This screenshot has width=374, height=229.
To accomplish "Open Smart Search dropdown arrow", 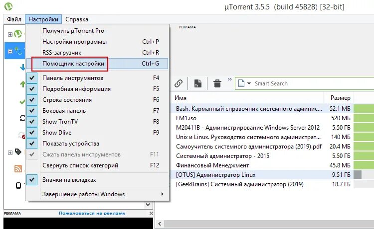I will pos(249,83).
